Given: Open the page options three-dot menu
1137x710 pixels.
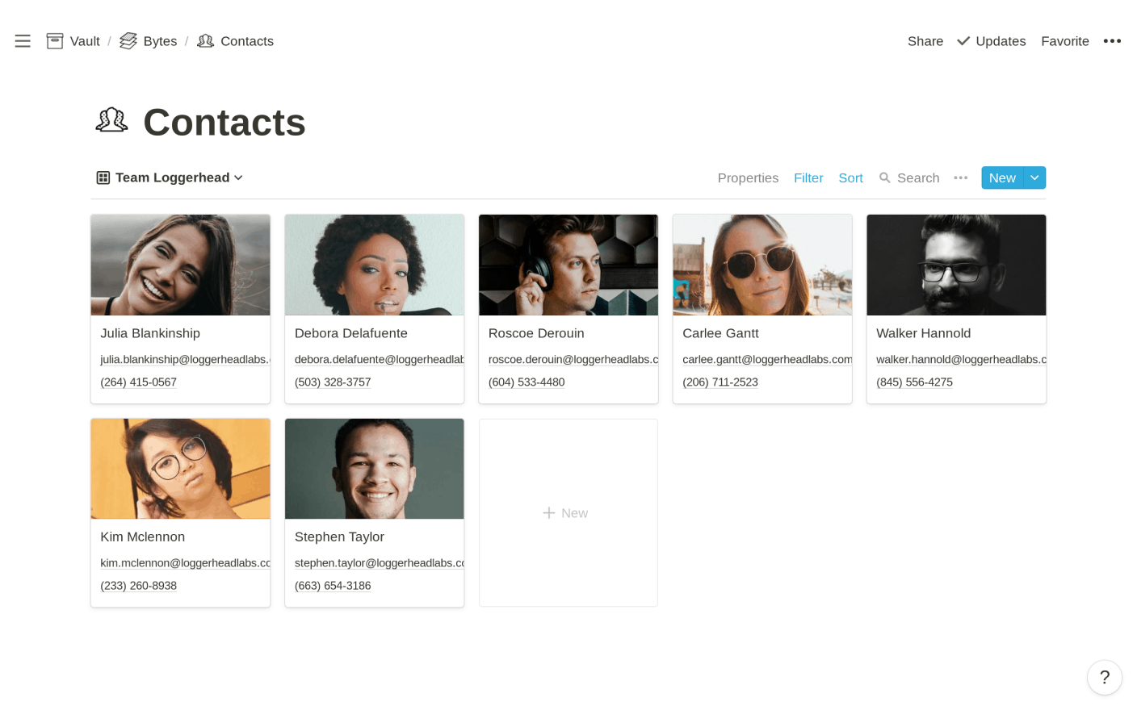Looking at the screenshot, I should 1112,41.
